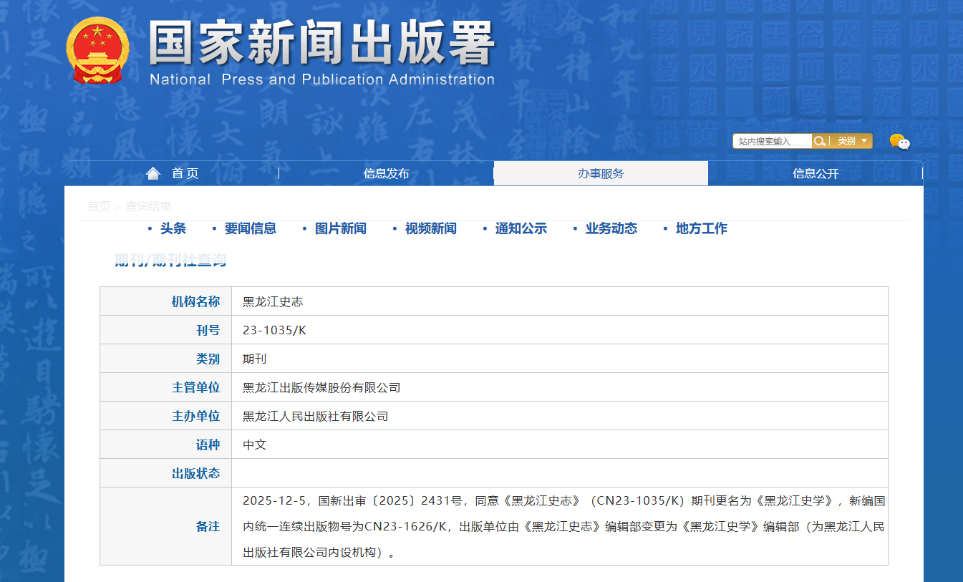Click the 黑龙江史志 name cell
963x582 pixels.
273,301
